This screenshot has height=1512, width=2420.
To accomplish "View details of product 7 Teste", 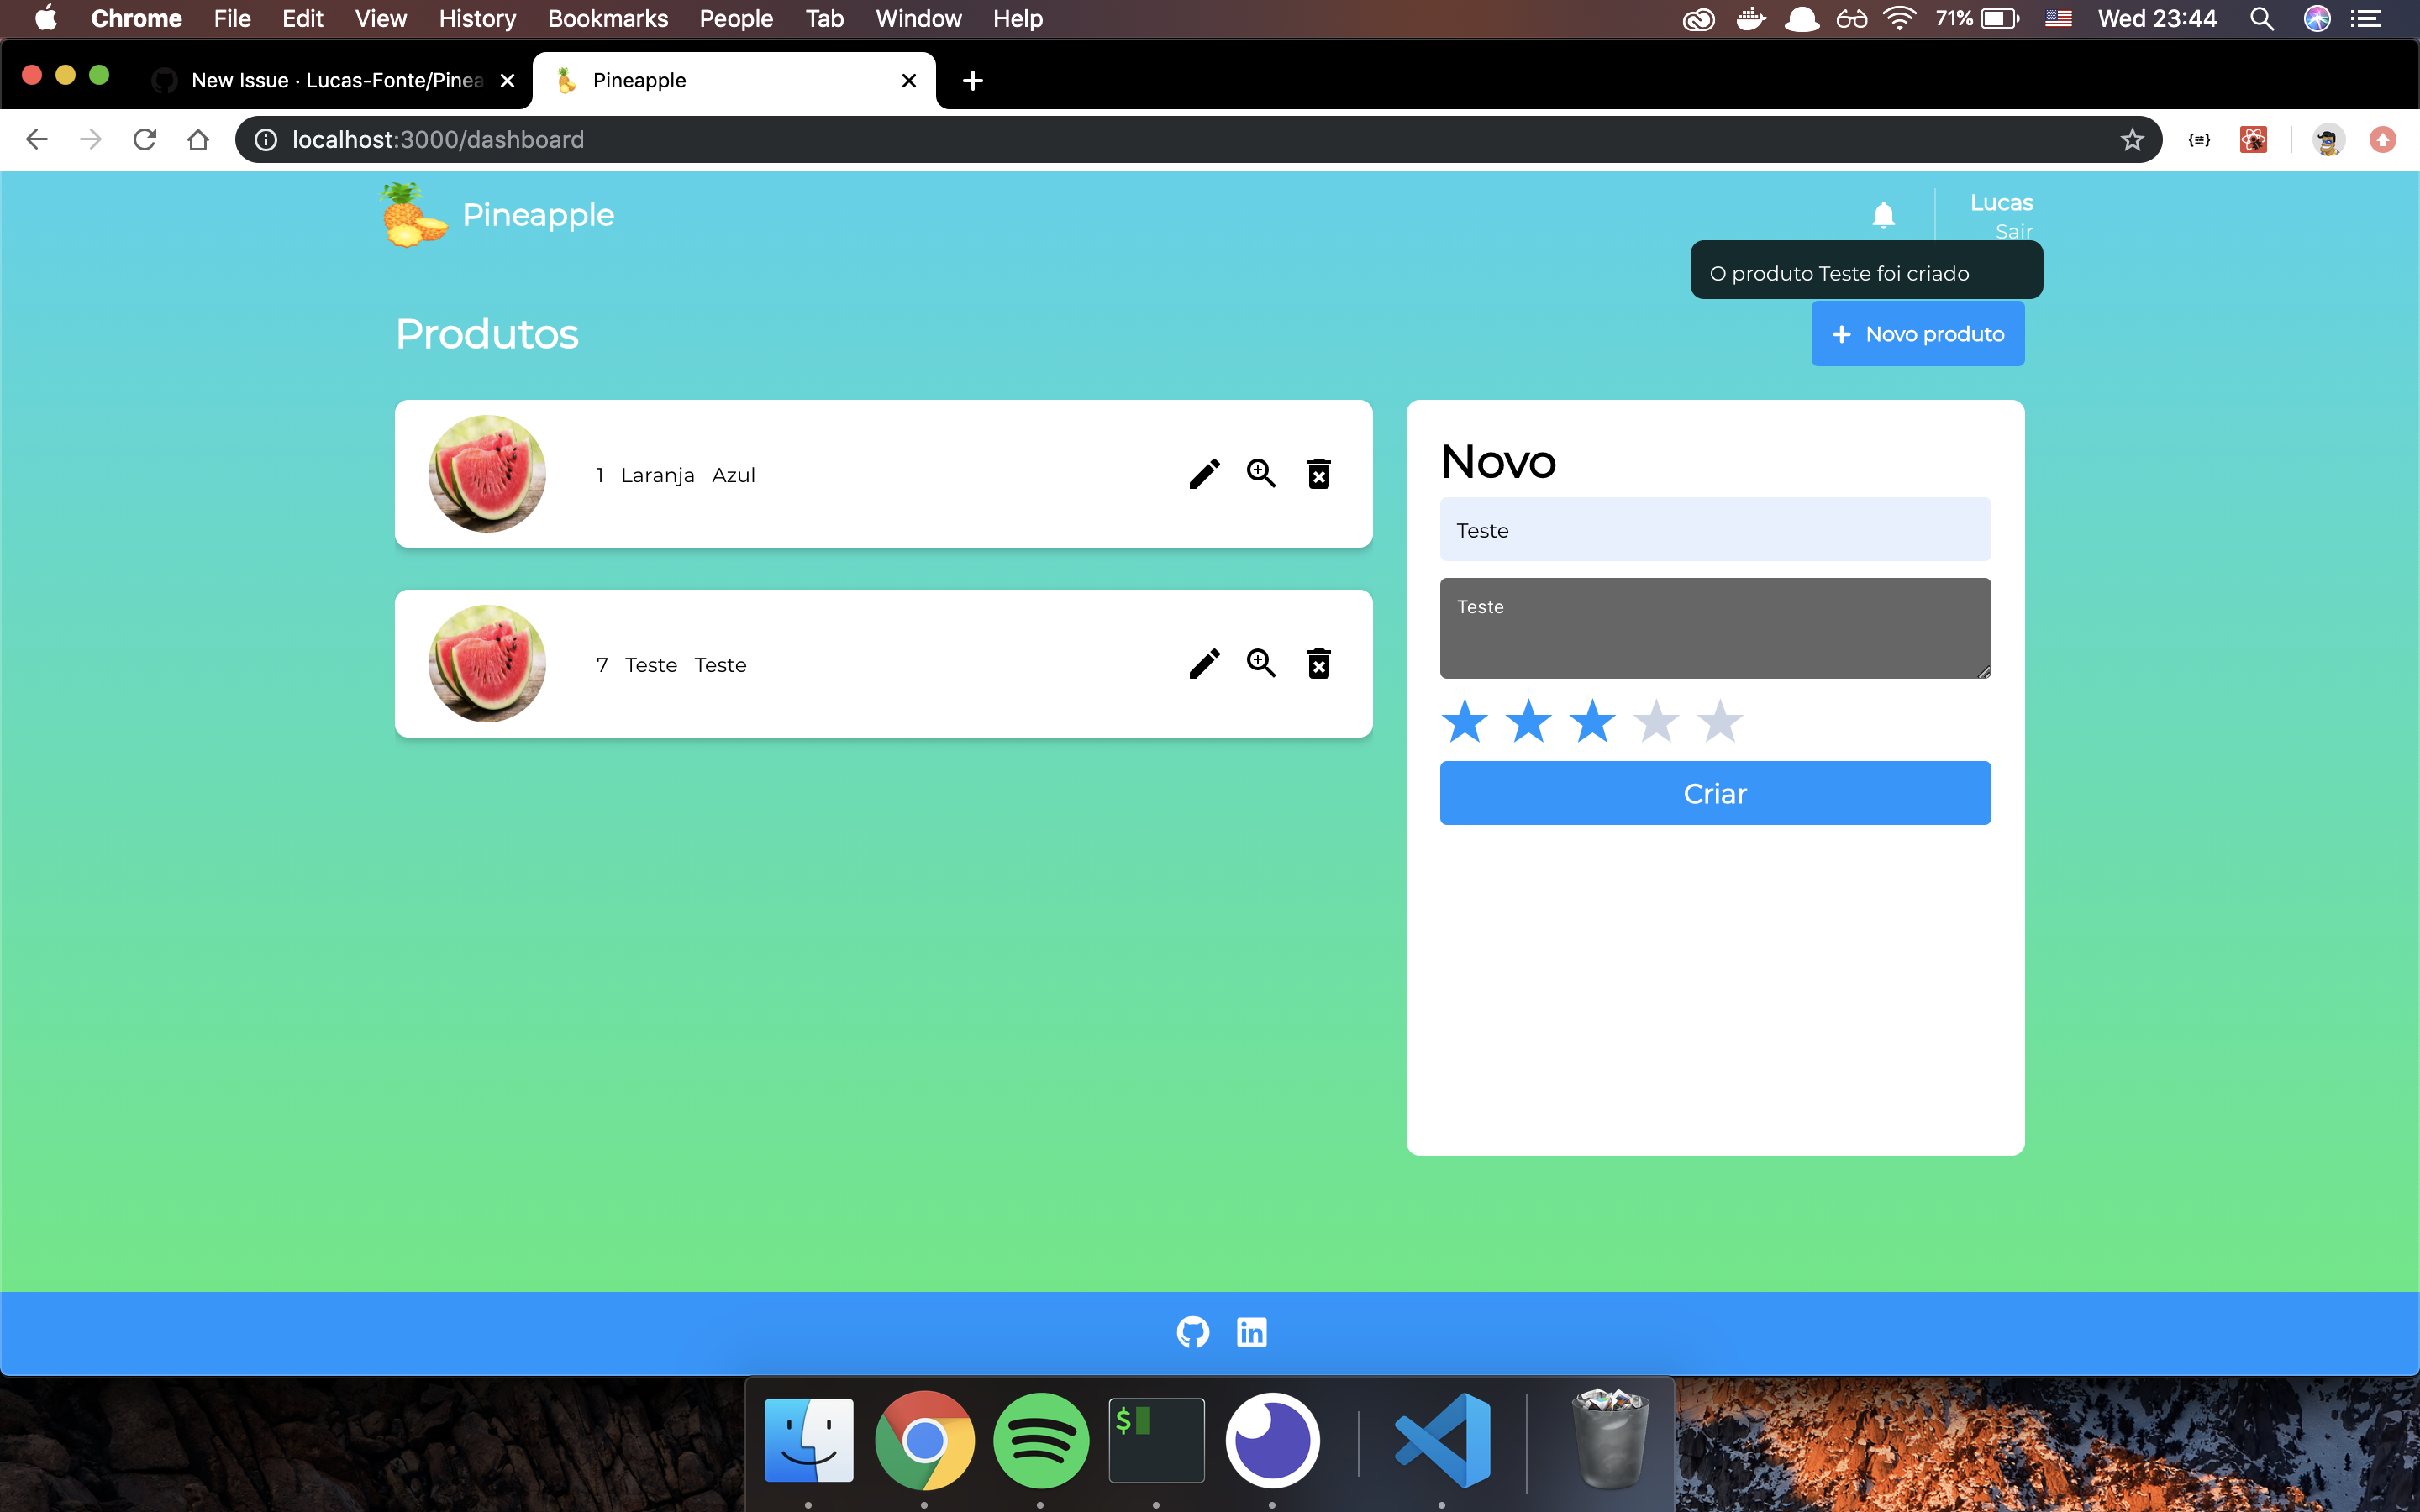I will coord(1261,663).
